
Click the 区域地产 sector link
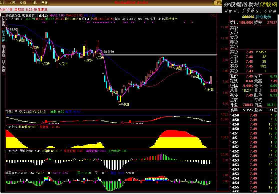[x=171, y=19]
